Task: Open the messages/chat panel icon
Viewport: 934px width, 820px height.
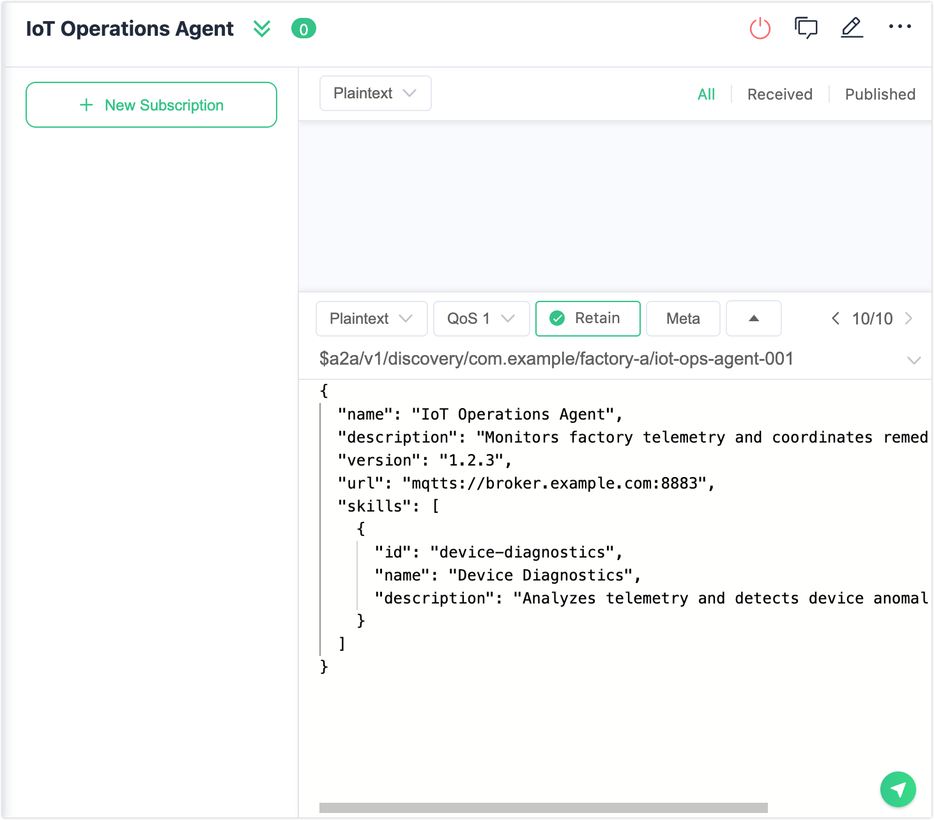Action: click(x=806, y=27)
